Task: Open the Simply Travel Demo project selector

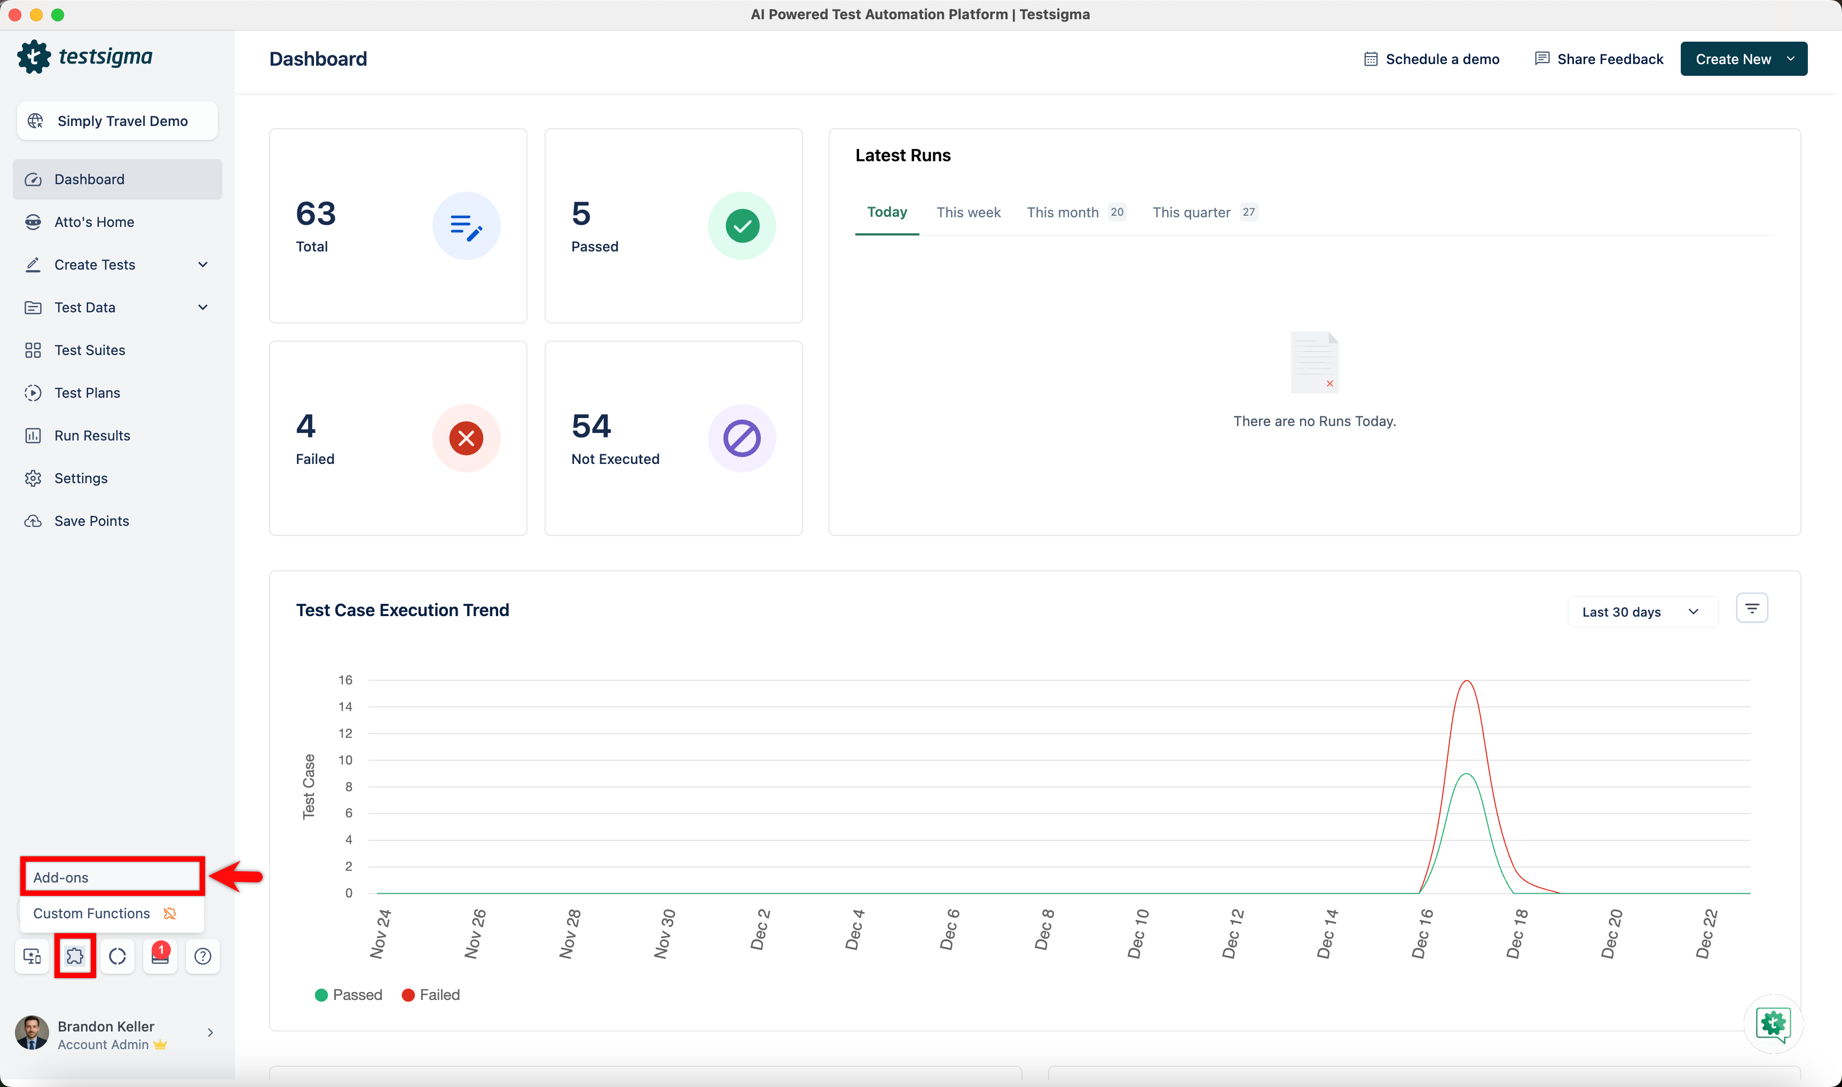Action: click(117, 121)
